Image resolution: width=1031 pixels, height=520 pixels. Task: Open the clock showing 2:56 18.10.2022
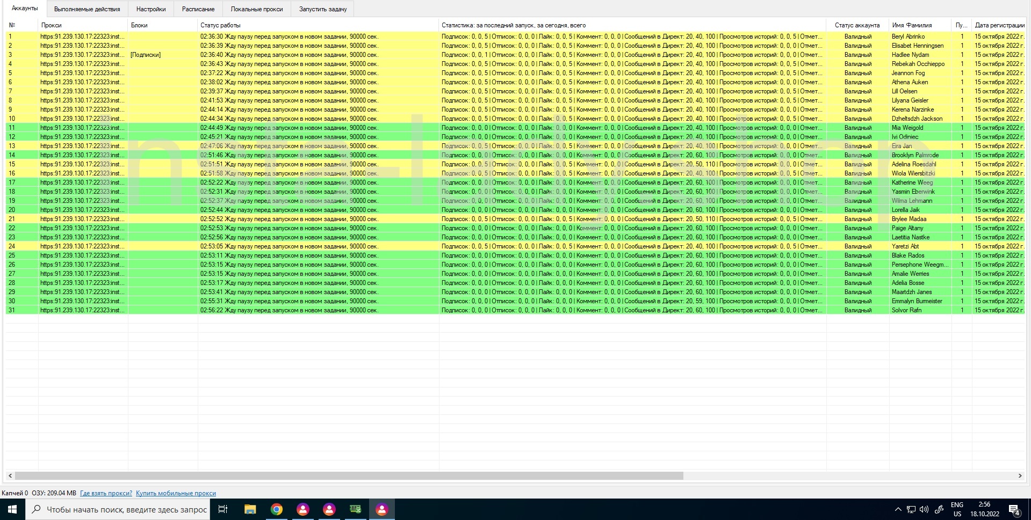(984, 509)
